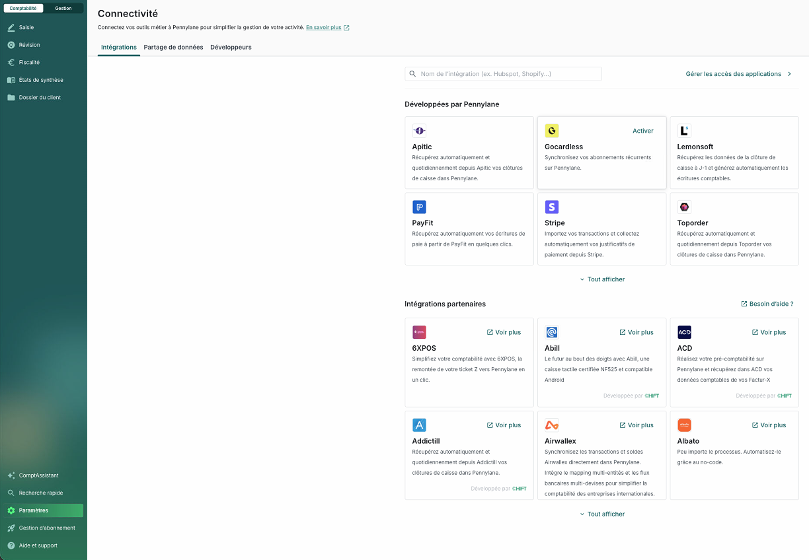Click the PayFit logo icon

419,207
